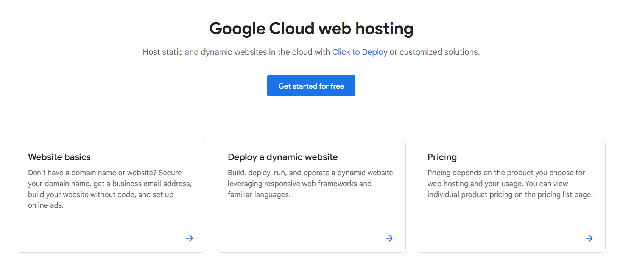Click the arrow icon in Website basics card
The height and width of the screenshot is (266, 623).
coord(190,238)
